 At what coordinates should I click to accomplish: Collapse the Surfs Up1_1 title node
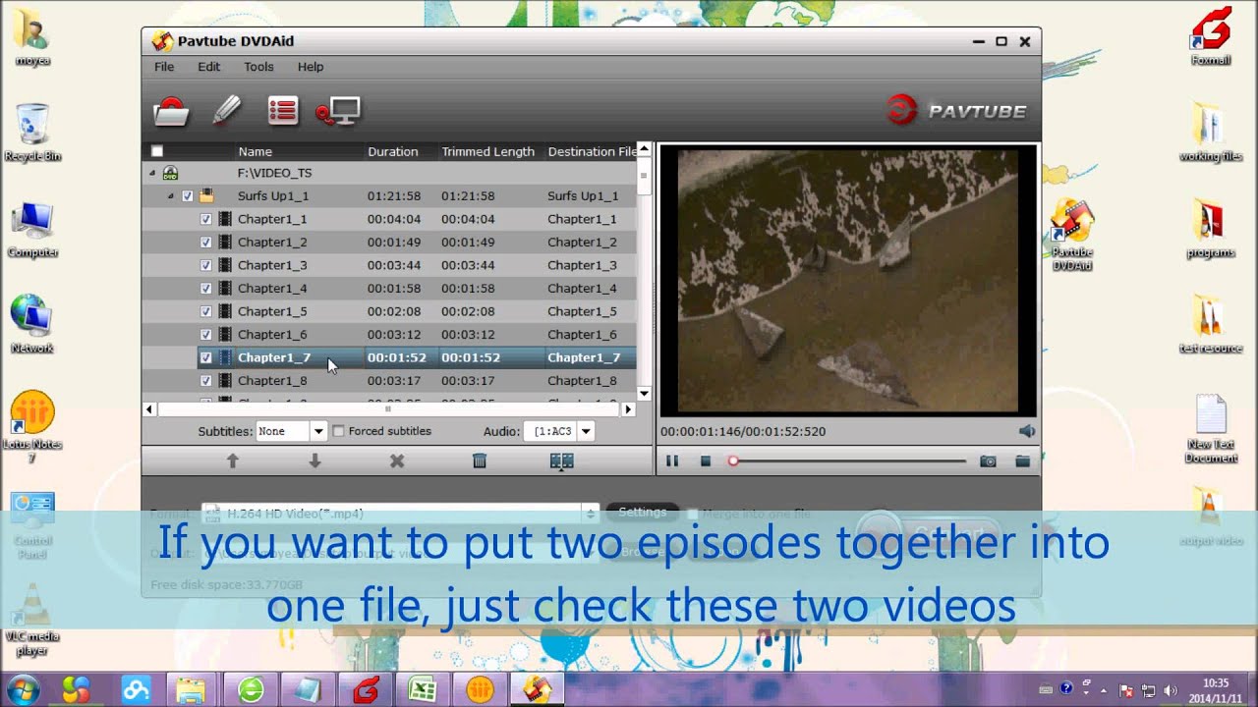(170, 196)
